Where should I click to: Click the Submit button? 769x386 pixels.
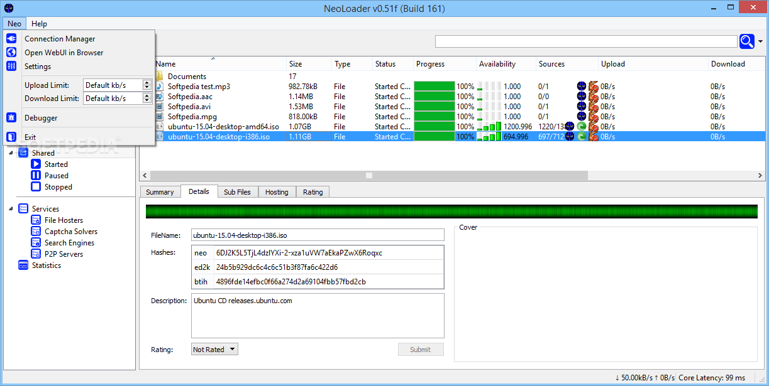click(421, 350)
